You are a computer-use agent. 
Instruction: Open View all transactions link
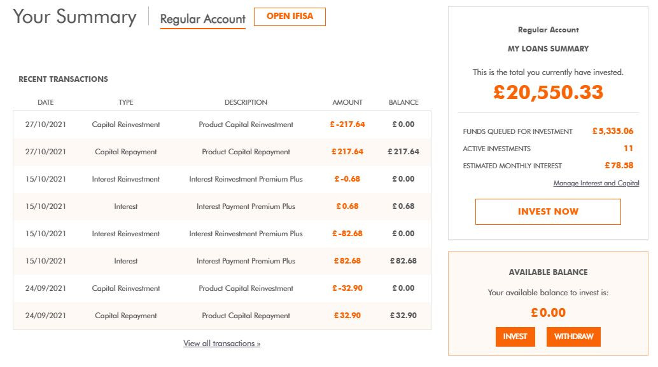[221, 344]
